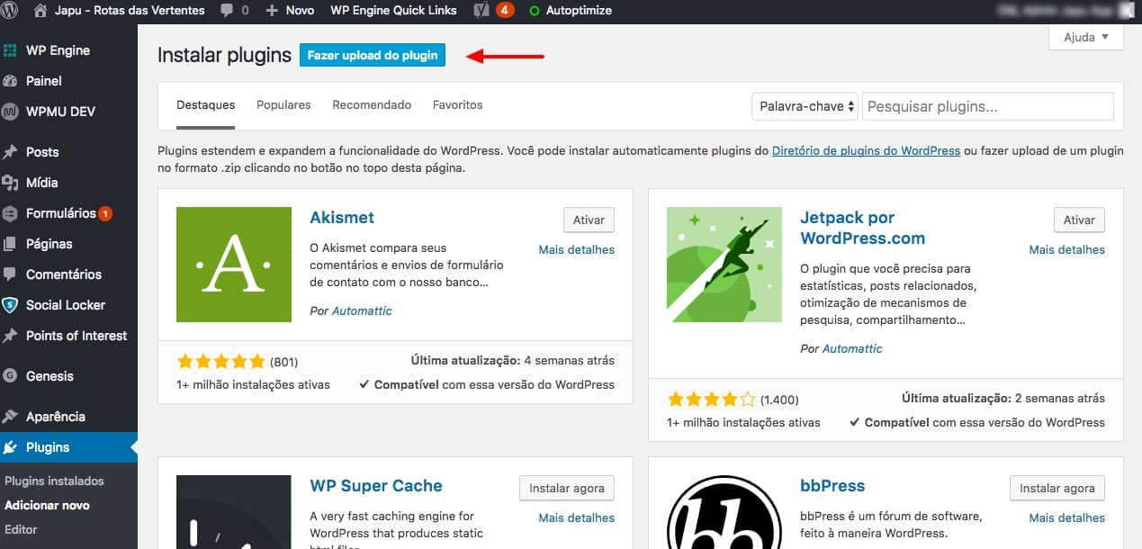Activate the Jetpack plugin

(x=1079, y=220)
